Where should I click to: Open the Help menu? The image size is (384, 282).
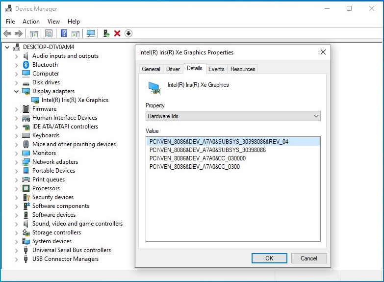point(74,22)
